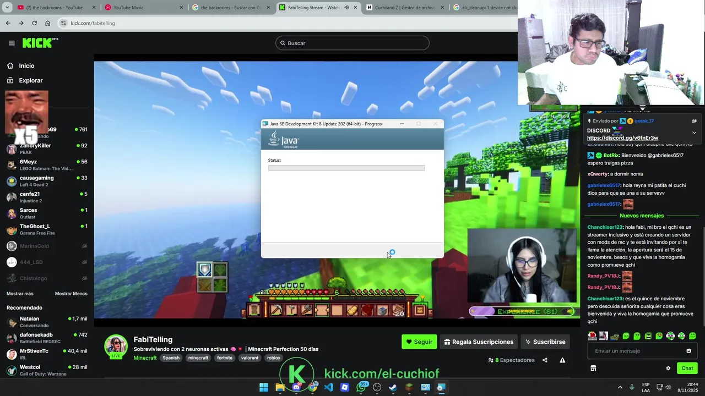The image size is (705, 396).
Task: Click the kick.com/fabitelling address bar
Action: (x=286, y=23)
